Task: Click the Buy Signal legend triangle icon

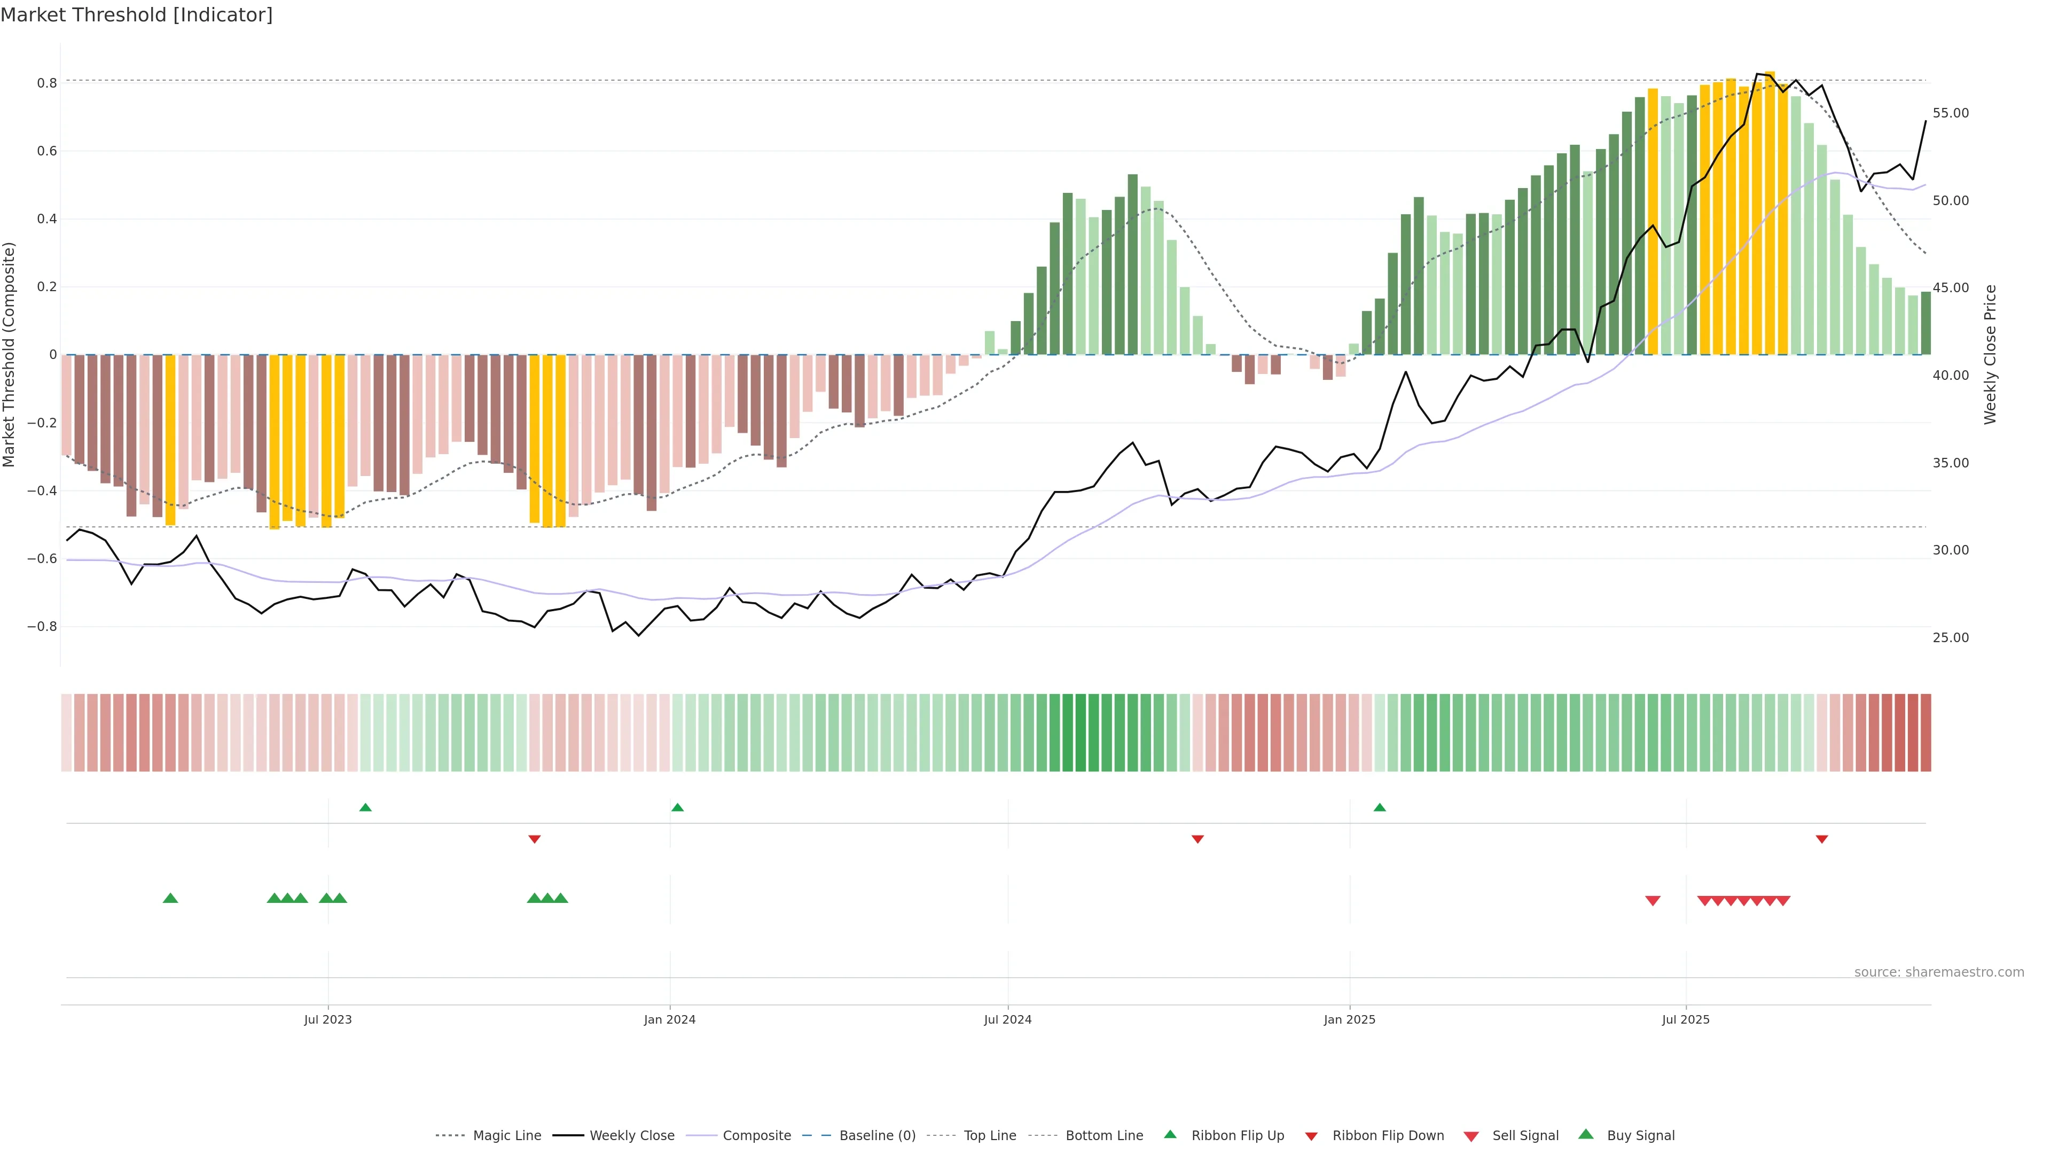Action: [x=1586, y=1134]
